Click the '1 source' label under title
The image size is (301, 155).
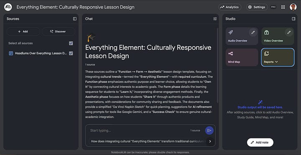click(x=90, y=65)
